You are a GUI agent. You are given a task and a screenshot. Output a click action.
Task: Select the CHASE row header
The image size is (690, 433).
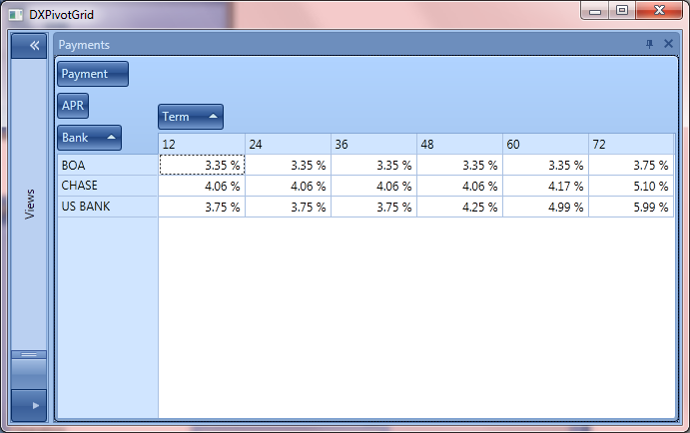point(108,186)
